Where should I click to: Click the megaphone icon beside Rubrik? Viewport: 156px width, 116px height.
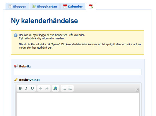point(16,66)
